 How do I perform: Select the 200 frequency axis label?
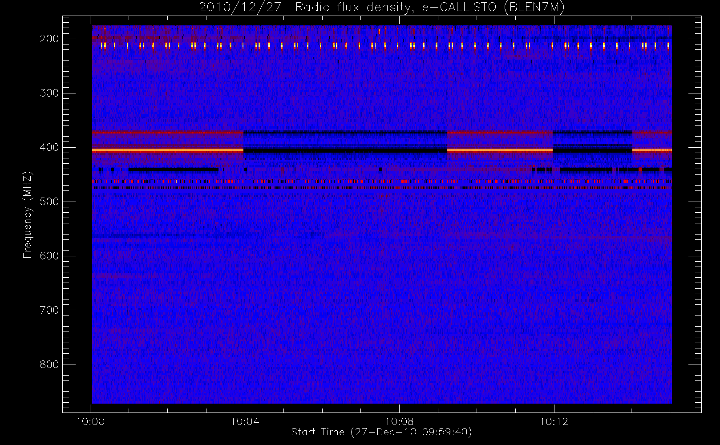point(49,39)
